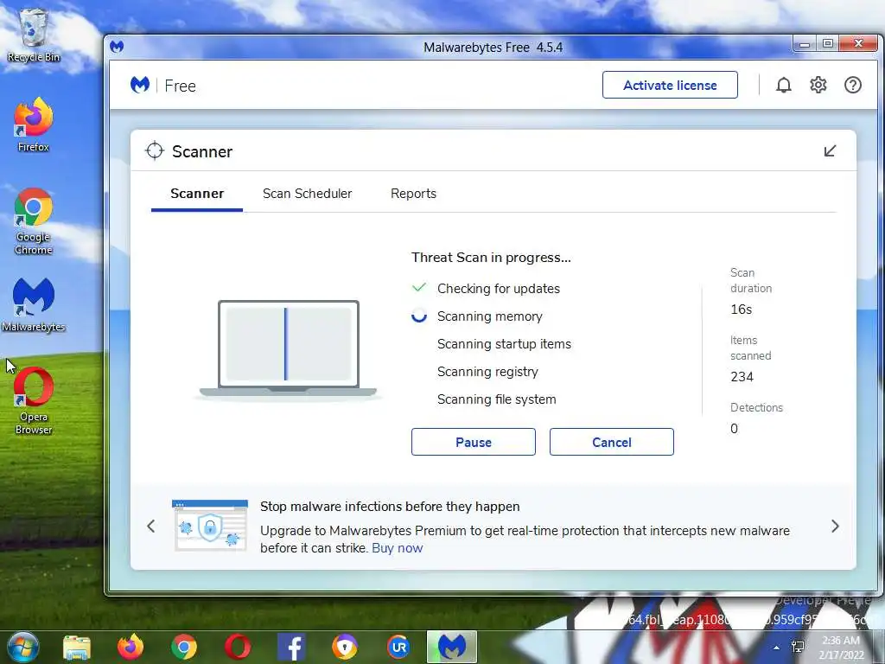Select the Opera Browser desktop shortcut
Image resolution: width=885 pixels, height=664 pixels.
[34, 401]
